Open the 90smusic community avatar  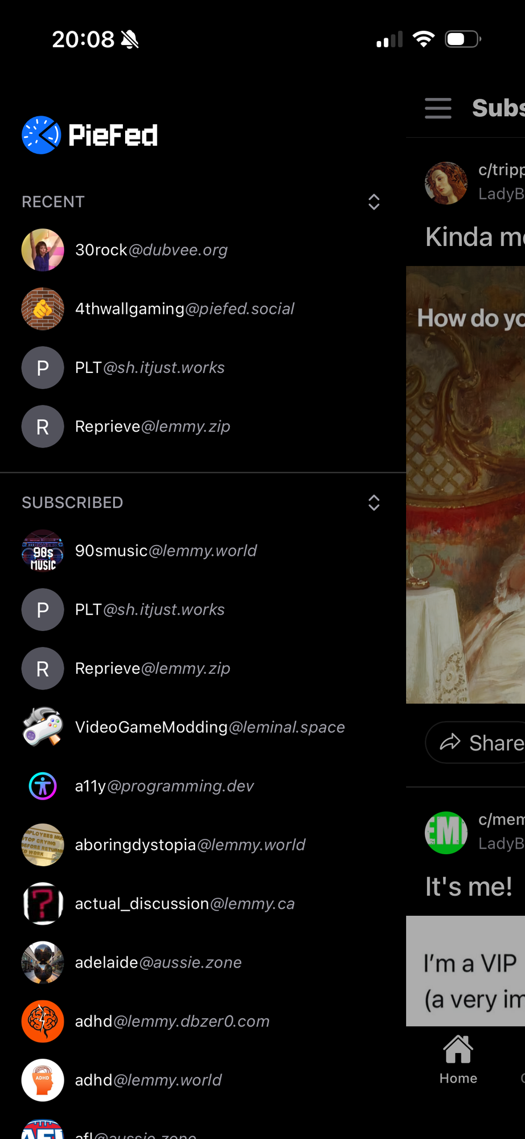click(43, 551)
